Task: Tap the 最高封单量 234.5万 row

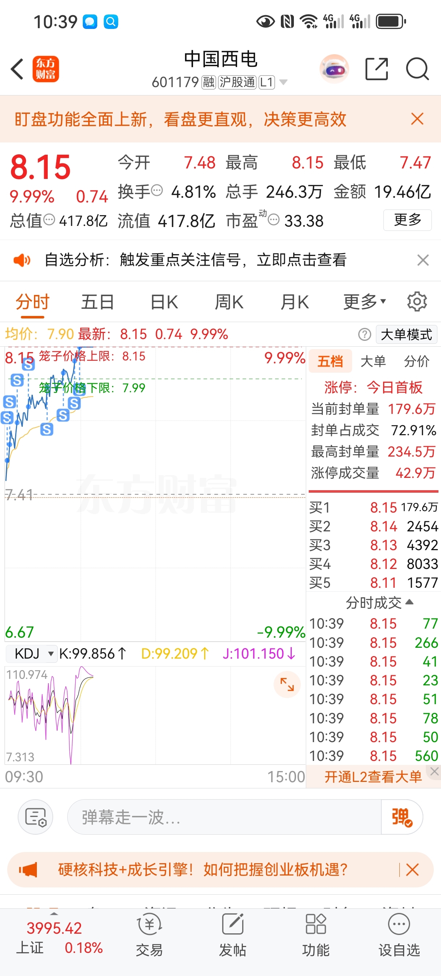Action: pyautogui.click(x=373, y=451)
